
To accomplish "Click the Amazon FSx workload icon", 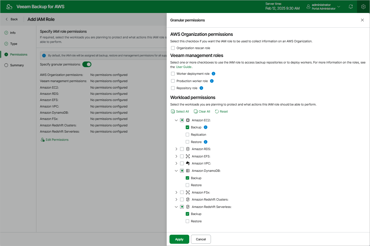I will 188,192.
